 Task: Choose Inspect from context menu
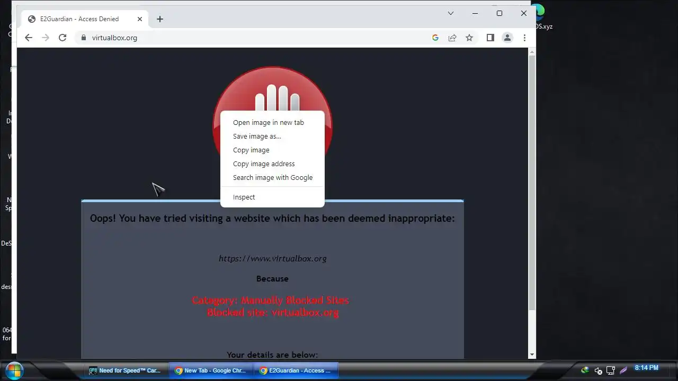click(x=272, y=197)
